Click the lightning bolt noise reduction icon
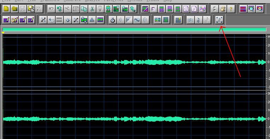Viewport: 270px width, 139px height. pyautogui.click(x=178, y=20)
